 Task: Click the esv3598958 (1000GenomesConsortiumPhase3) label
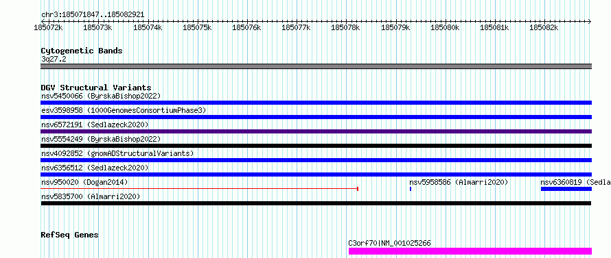[x=124, y=110]
